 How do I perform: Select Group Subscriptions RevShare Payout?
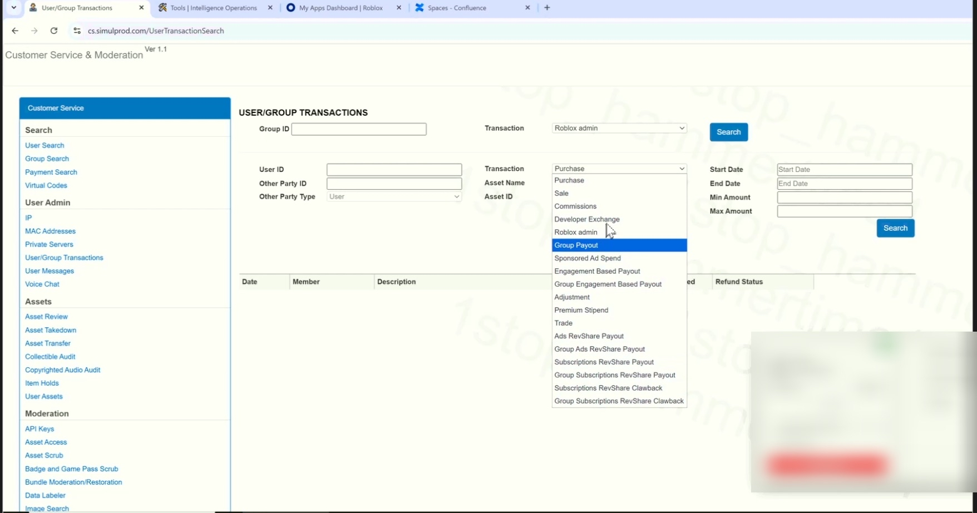[619, 375]
